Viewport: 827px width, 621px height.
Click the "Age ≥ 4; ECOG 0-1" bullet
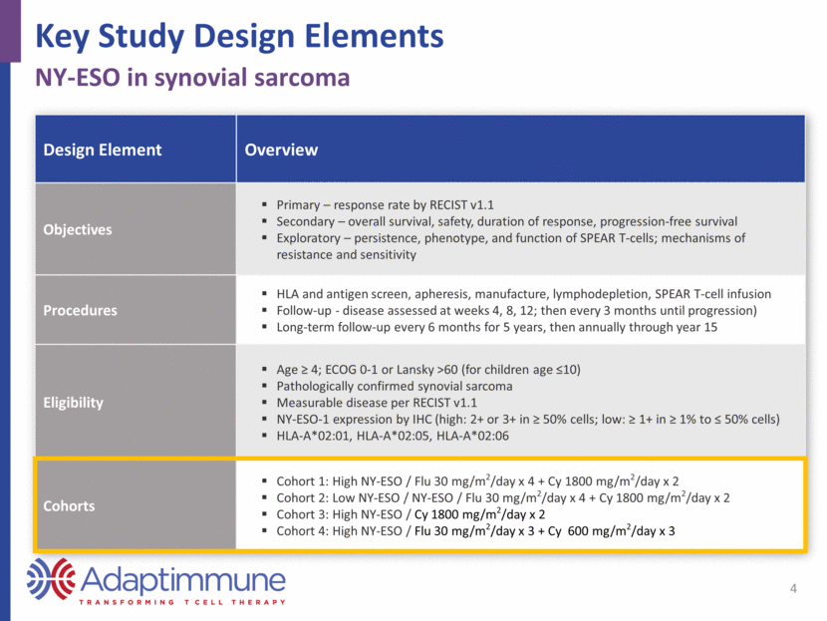coord(428,370)
